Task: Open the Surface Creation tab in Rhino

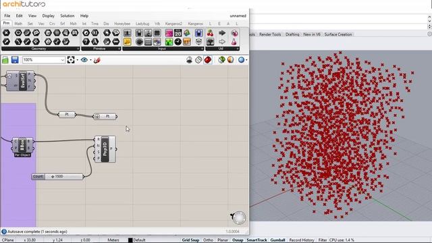Action: 338,34
